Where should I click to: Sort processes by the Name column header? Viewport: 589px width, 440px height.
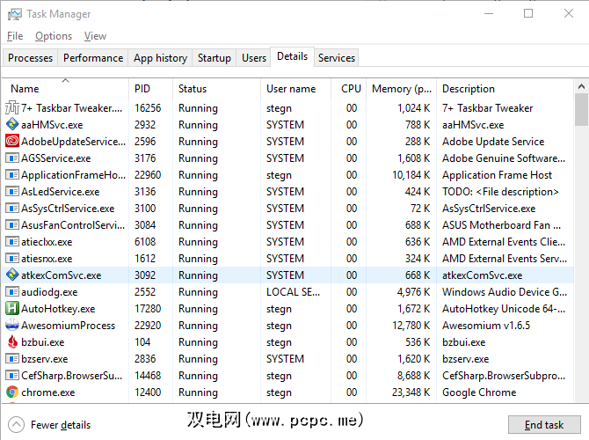pyautogui.click(x=25, y=89)
